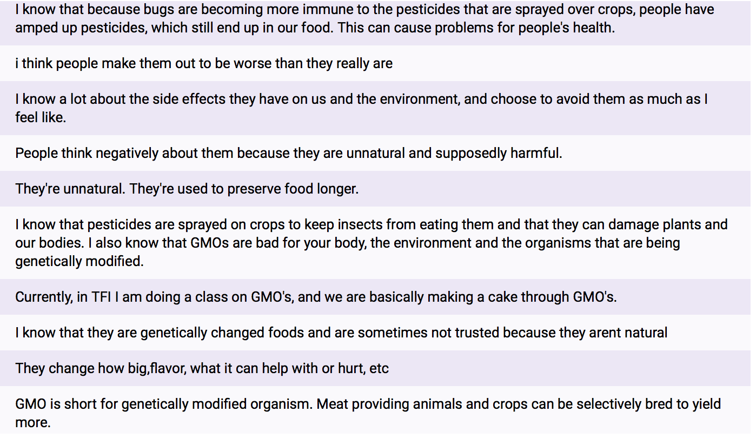Click the words 'genetically modified.' on its own line

[x=79, y=261]
